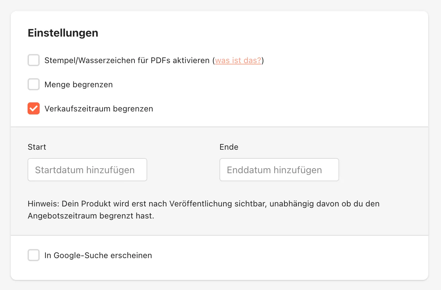441x290 pixels.
Task: Enable the In Google-Suche erscheinen checkbox
Action: tap(34, 255)
